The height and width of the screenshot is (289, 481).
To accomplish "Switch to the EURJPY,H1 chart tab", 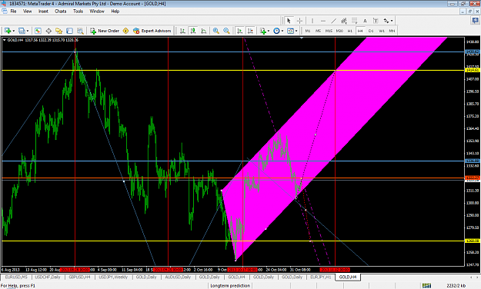I will pyautogui.click(x=321, y=277).
